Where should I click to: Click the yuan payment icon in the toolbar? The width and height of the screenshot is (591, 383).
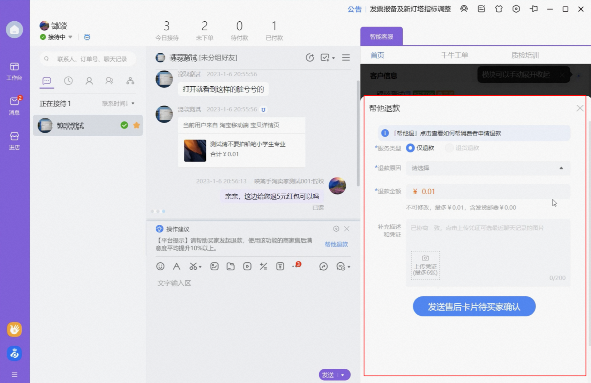tap(280, 266)
